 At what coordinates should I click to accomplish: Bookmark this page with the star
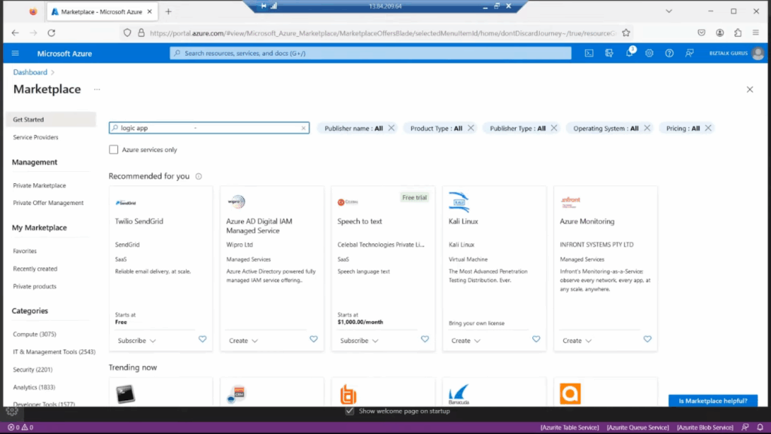626,33
